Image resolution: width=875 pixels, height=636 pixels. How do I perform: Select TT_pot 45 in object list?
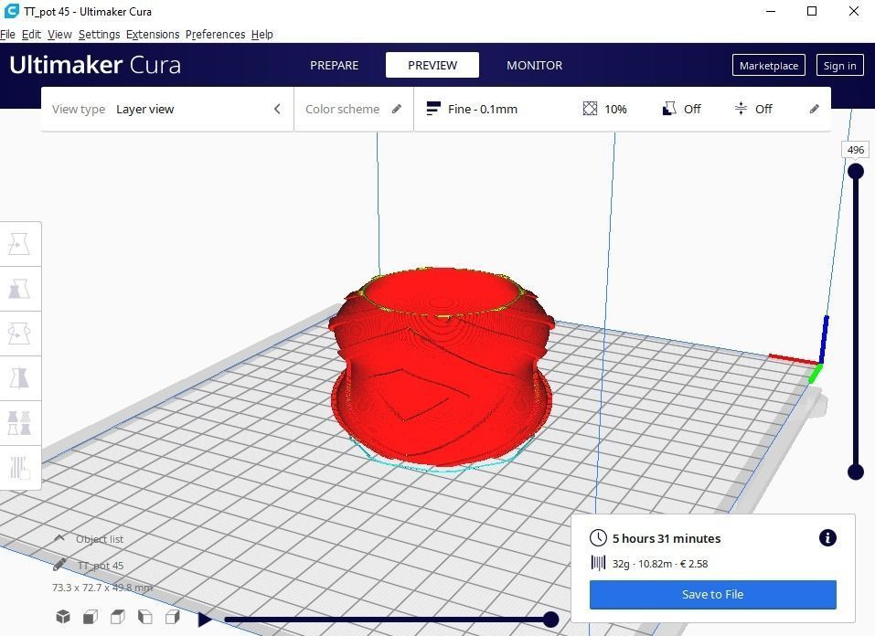click(101, 565)
